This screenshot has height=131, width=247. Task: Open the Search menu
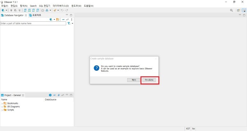33,6
